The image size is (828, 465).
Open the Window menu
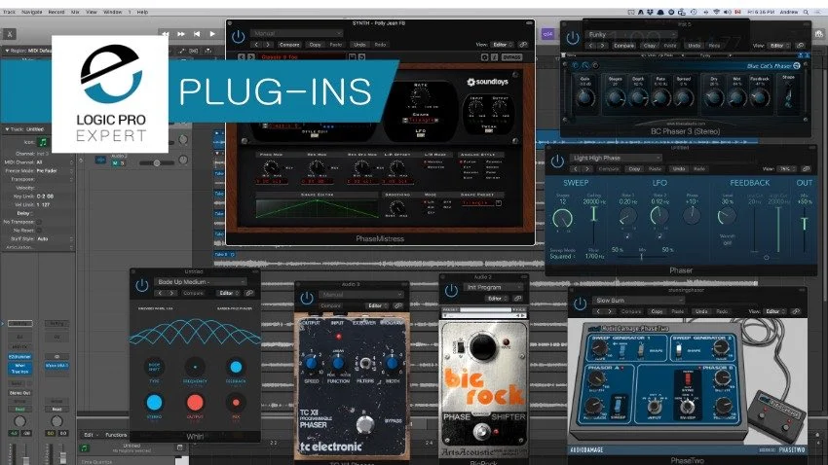point(112,12)
